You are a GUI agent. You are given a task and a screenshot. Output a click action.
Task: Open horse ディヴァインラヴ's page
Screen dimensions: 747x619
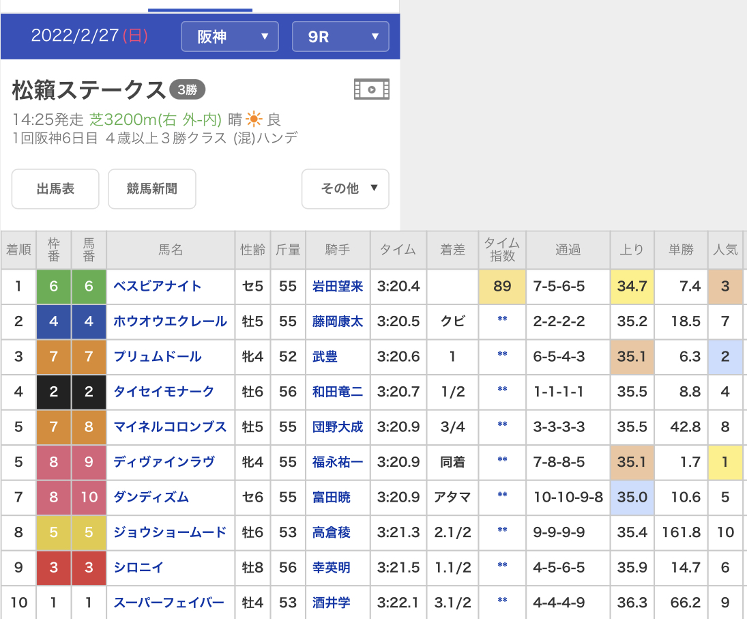tap(164, 463)
